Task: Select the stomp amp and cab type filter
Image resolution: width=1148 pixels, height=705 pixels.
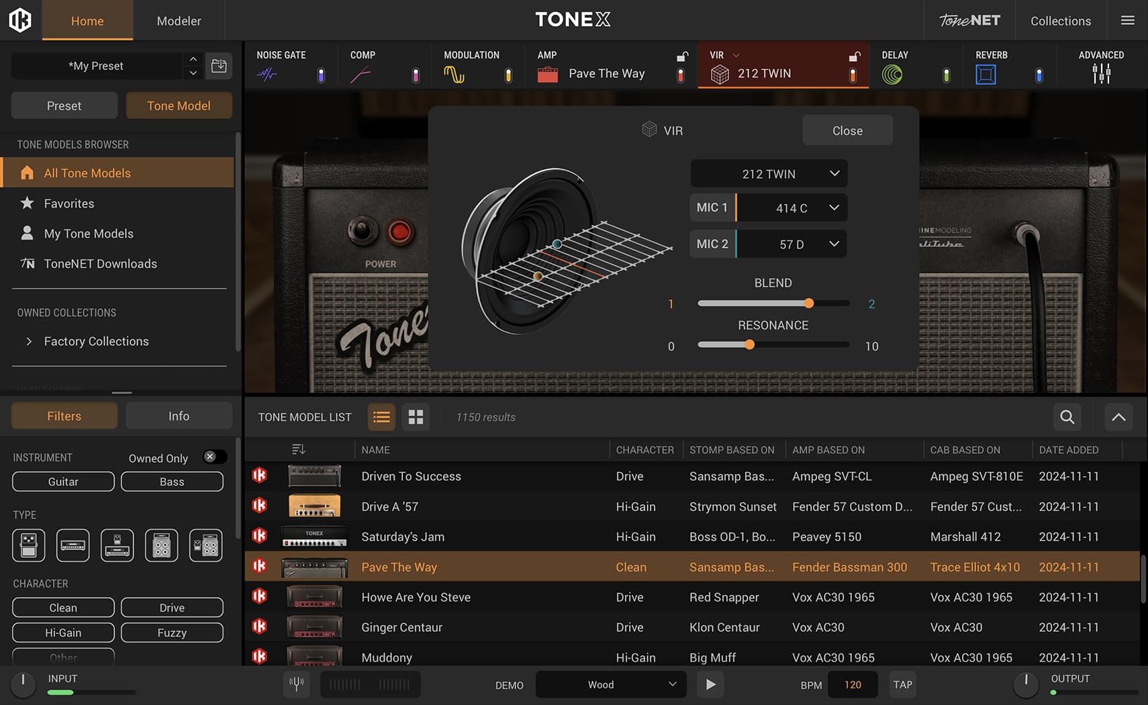Action: [206, 545]
